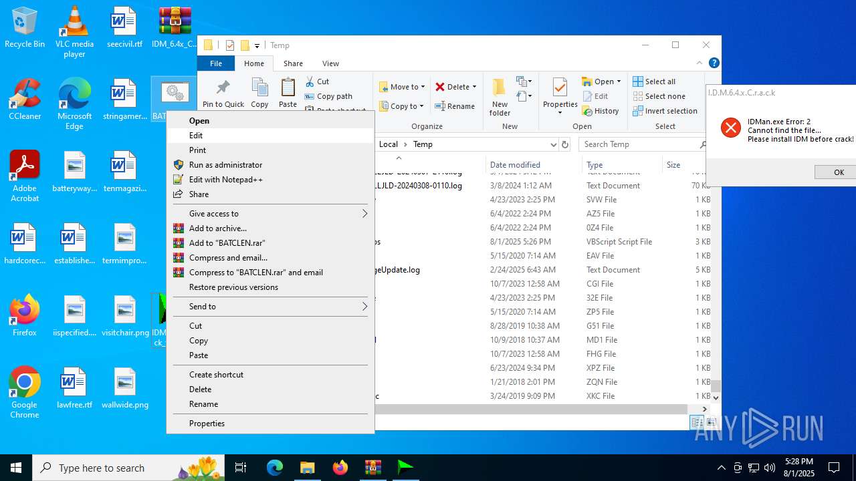Open Microsoft Edge desktop shortcut
Viewport: 856px width, 481px height.
74,104
